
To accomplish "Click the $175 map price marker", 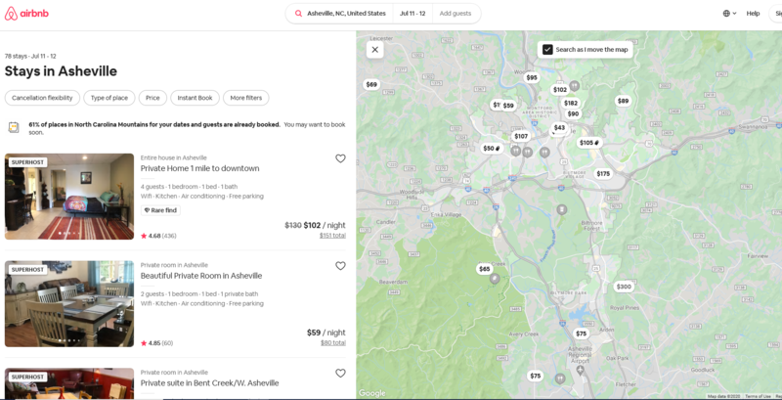I will click(x=603, y=173).
